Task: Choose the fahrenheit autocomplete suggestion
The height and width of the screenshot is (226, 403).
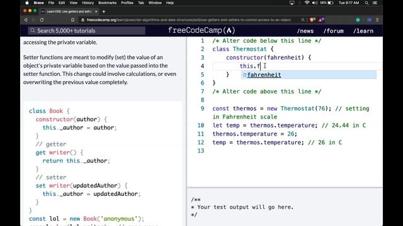Action: pos(309,75)
